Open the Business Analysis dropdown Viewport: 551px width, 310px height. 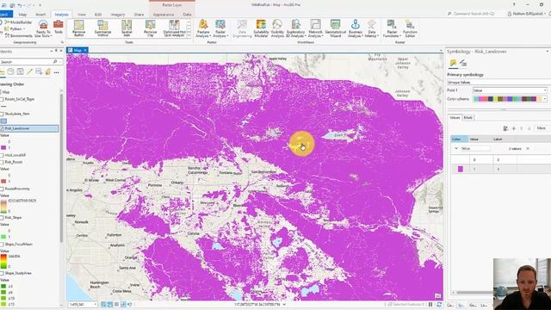356,28
